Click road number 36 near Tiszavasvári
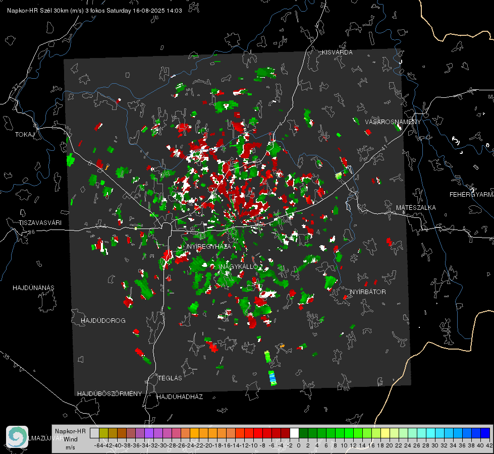The image size is (494, 454). 31,232
